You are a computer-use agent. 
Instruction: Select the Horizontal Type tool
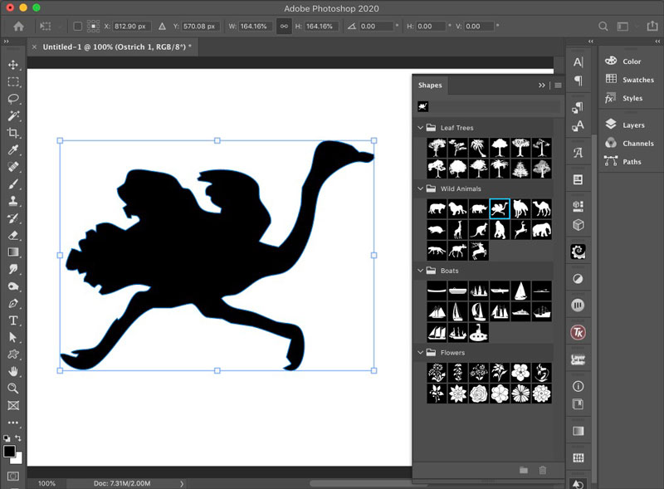pyautogui.click(x=13, y=320)
